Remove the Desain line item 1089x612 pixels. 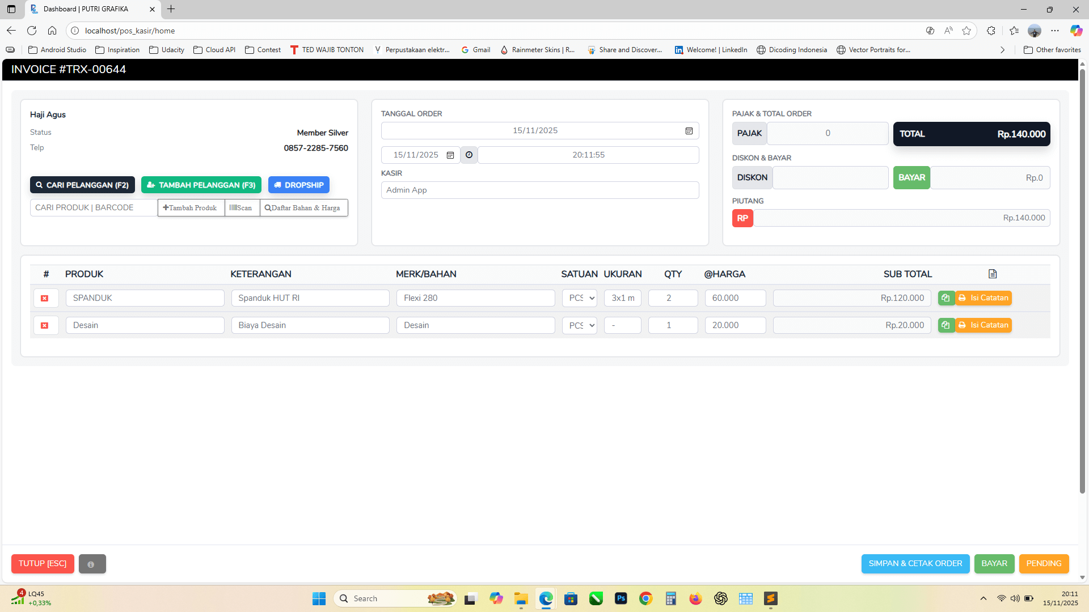[46, 325]
